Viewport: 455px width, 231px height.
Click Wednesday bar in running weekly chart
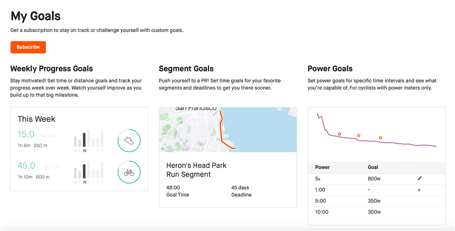tap(84, 140)
